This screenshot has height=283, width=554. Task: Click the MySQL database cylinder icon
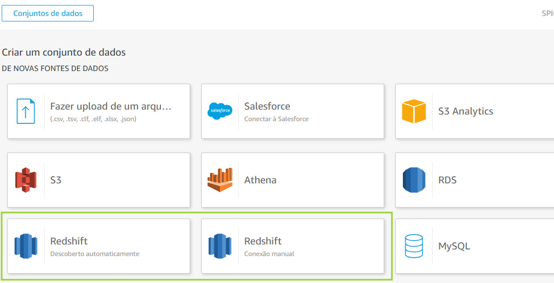[414, 246]
